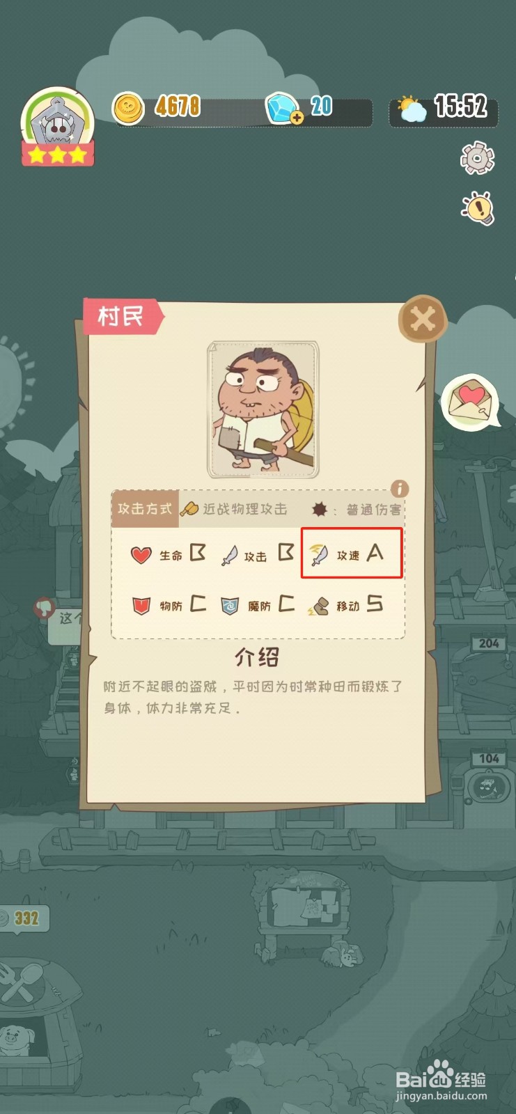Select the 攻速 A attack speed stat
This screenshot has height=1114, width=516.
pos(352,554)
